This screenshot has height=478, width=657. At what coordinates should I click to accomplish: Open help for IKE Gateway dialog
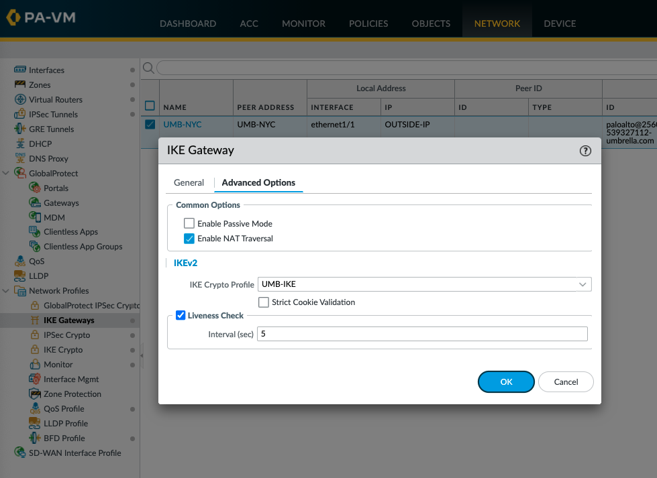click(x=585, y=151)
